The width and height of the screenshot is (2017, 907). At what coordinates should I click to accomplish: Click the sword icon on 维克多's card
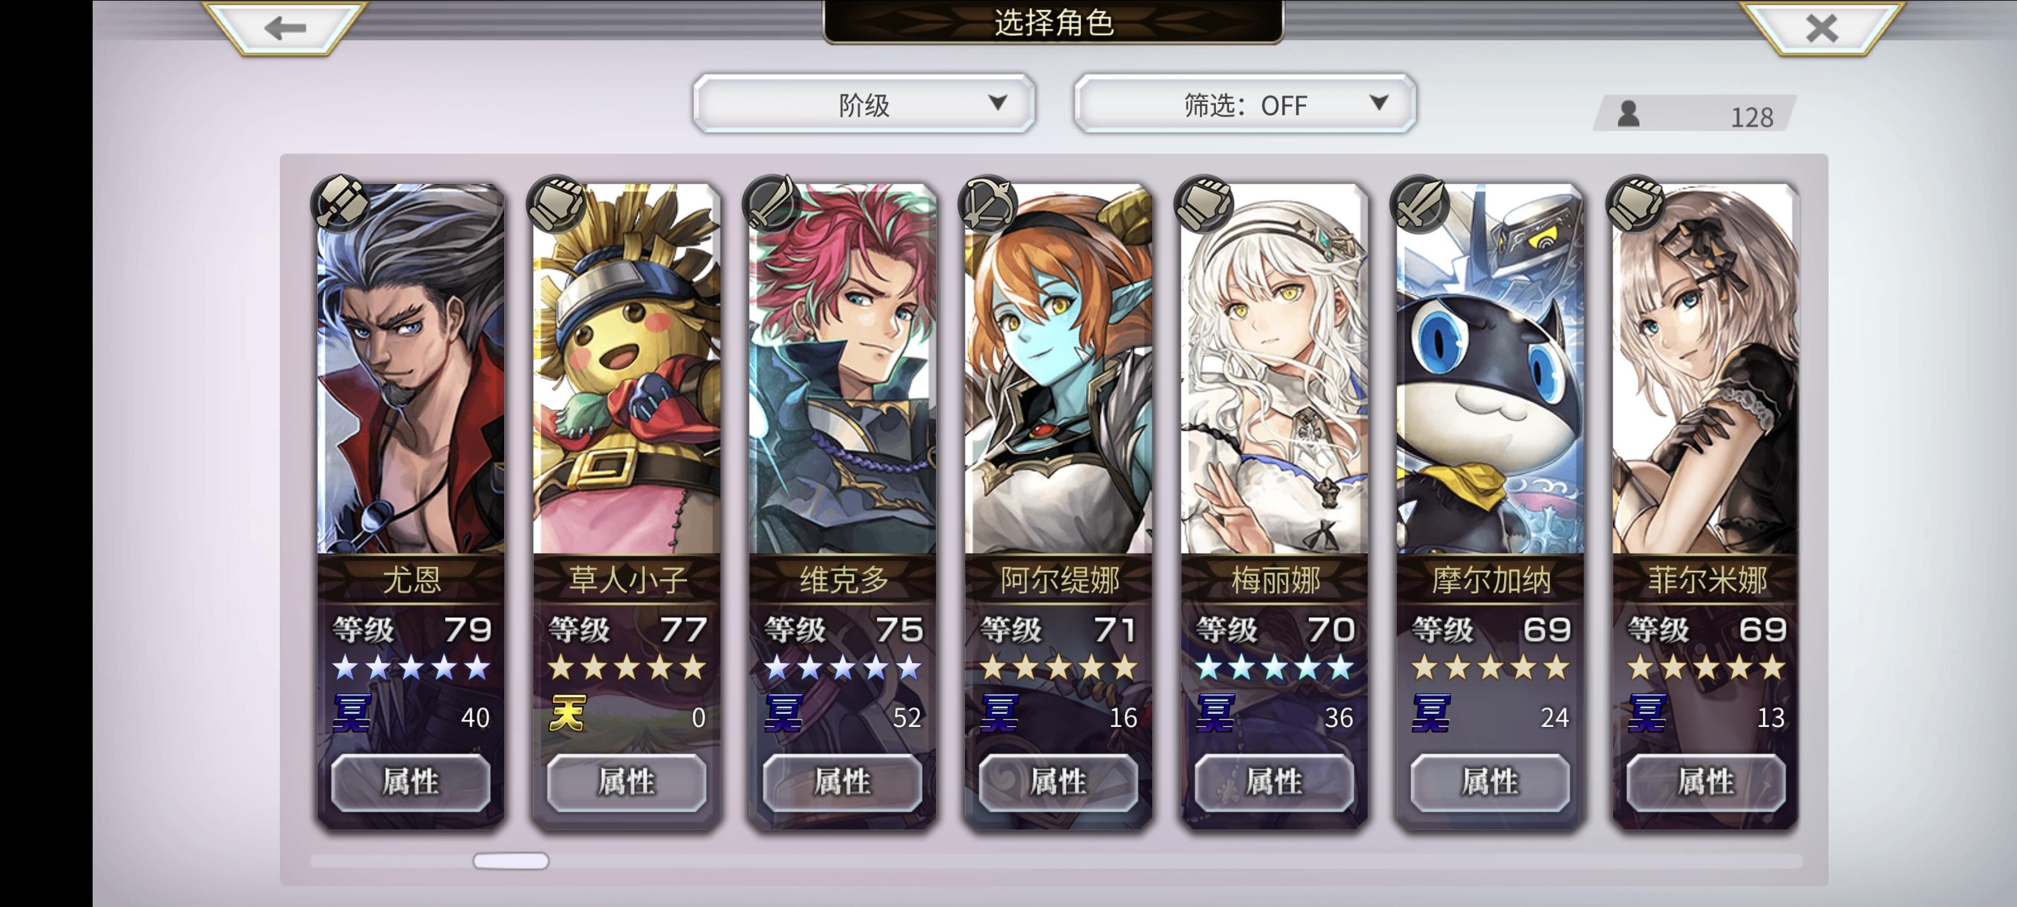(x=773, y=203)
